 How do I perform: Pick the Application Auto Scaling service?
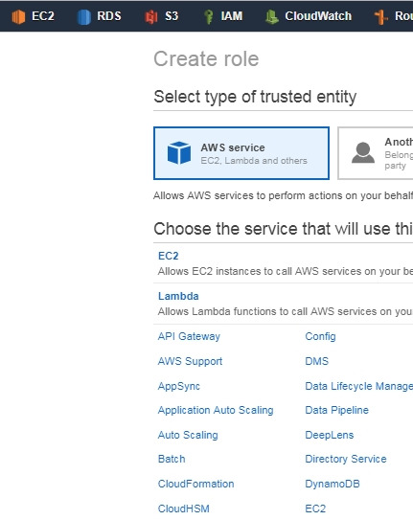click(x=216, y=410)
